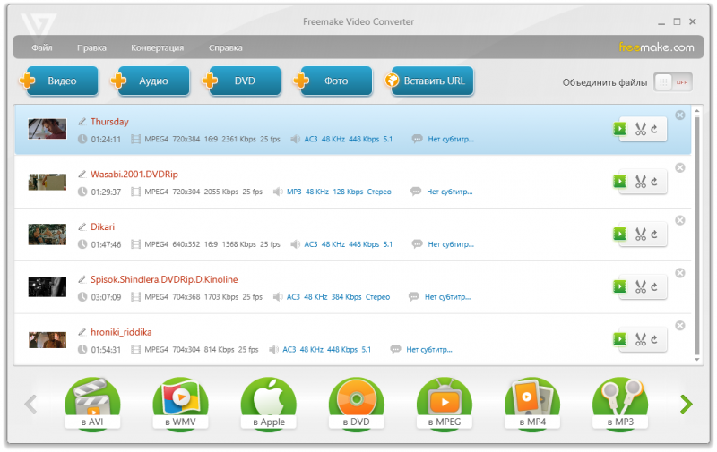Rename hroniki_riddika using the pencil icon
This screenshot has height=452, width=717.
tap(82, 332)
